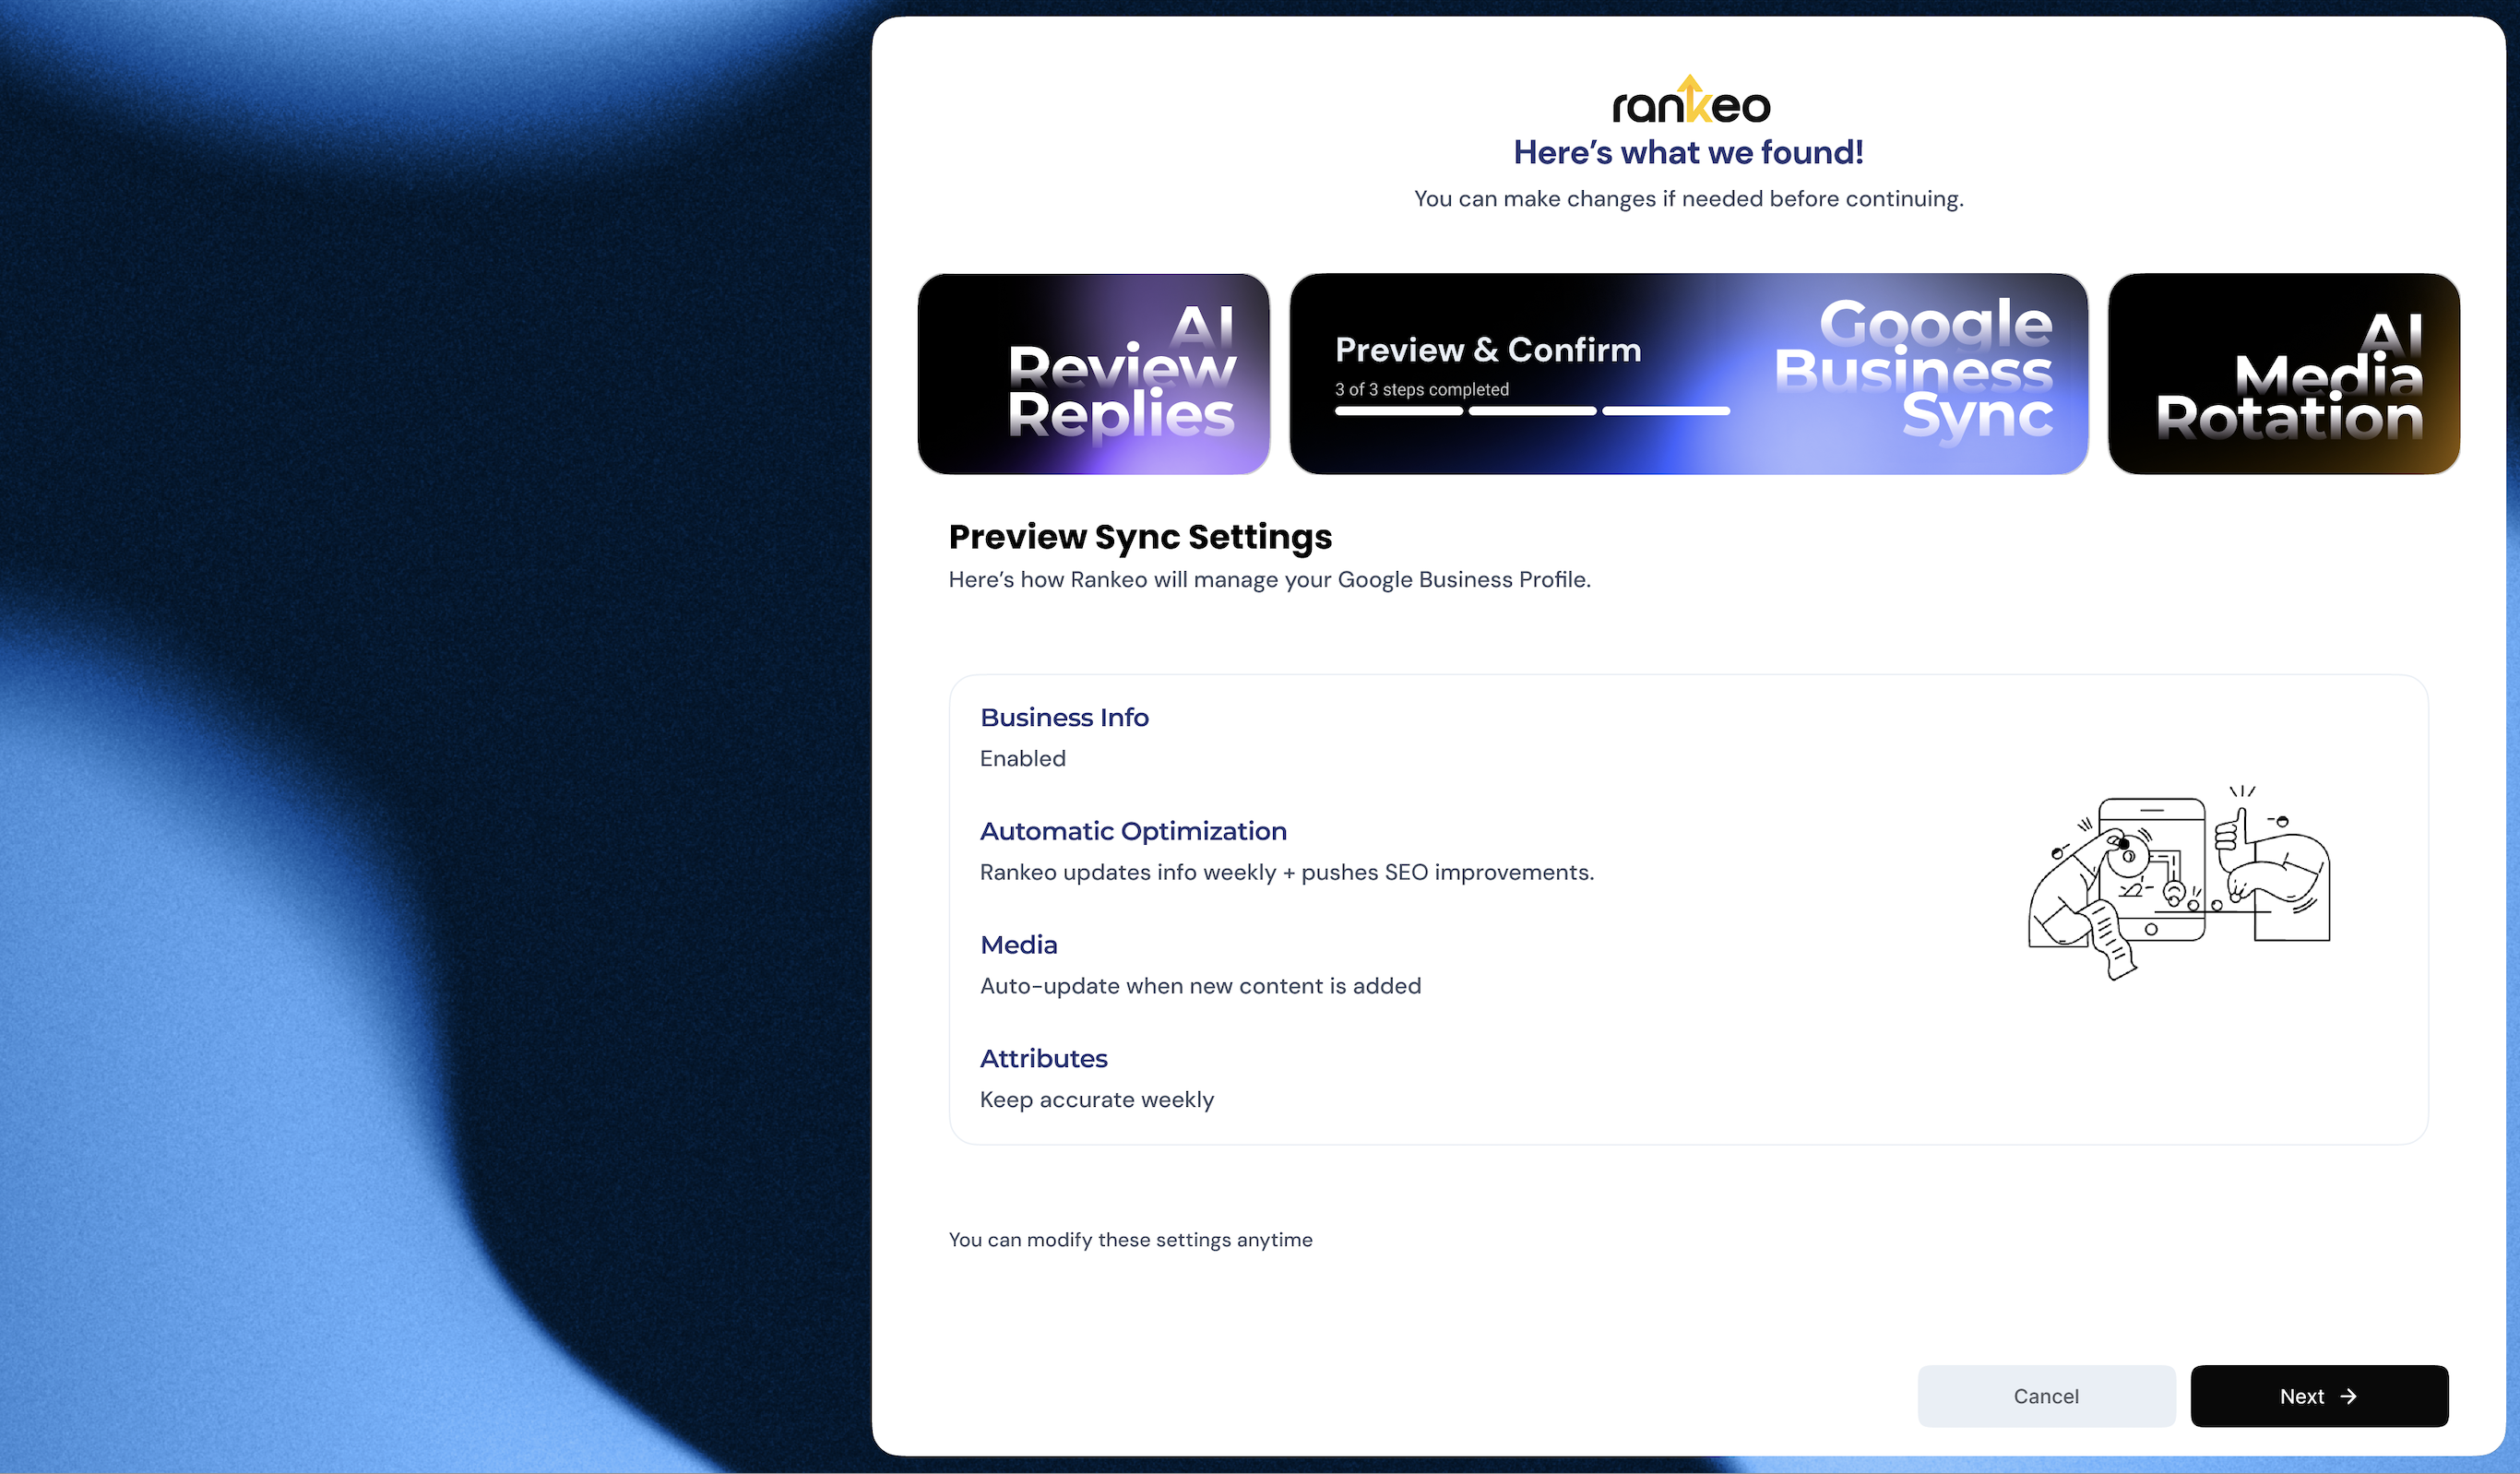2520x1474 pixels.
Task: Click the Rankeo logo at top
Action: [x=1690, y=101]
